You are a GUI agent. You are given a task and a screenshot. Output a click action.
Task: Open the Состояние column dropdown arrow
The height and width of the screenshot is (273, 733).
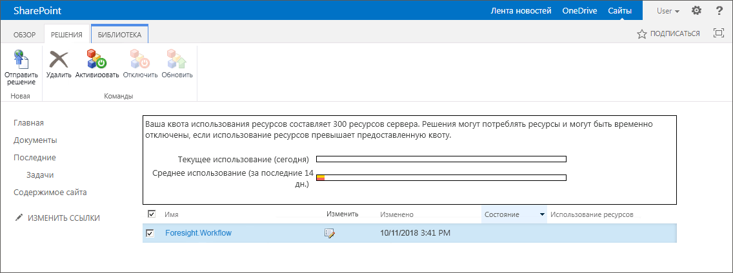pyautogui.click(x=542, y=214)
